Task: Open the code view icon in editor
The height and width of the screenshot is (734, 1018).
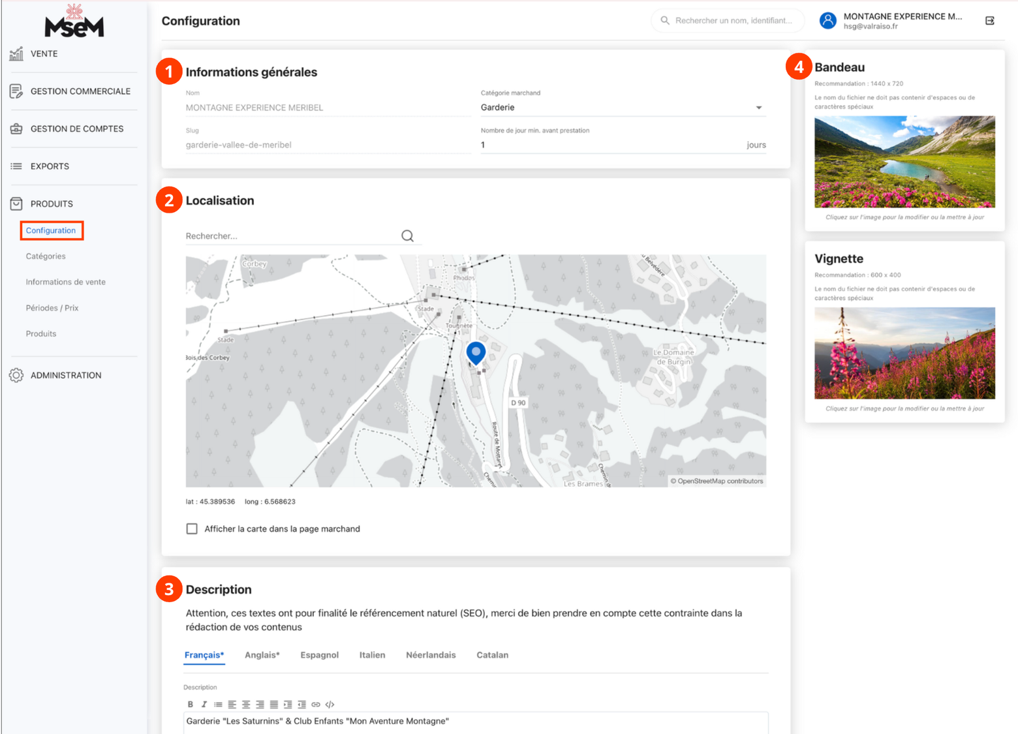Action: tap(330, 705)
